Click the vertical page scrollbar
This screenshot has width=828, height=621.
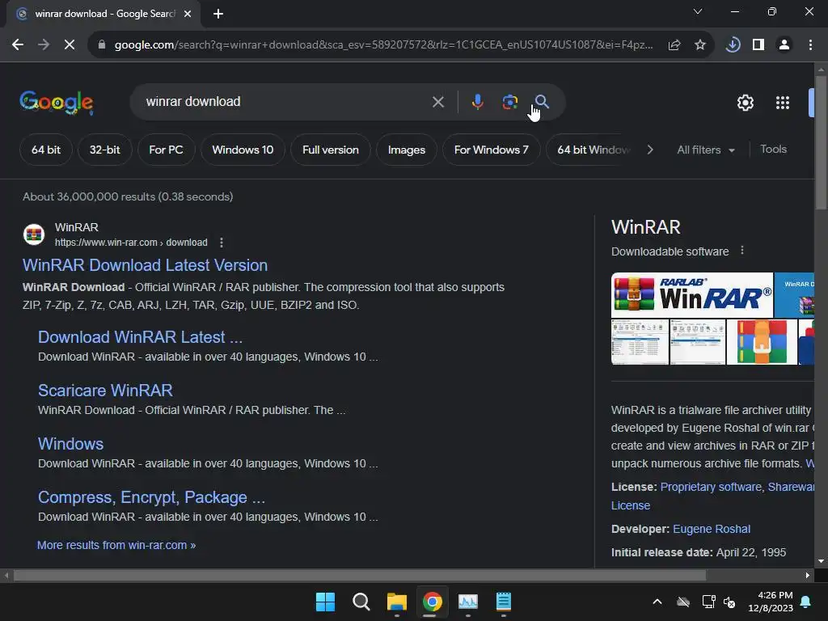[x=821, y=142]
